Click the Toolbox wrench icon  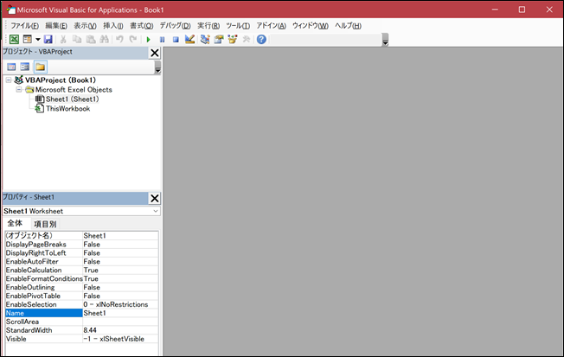(x=247, y=39)
